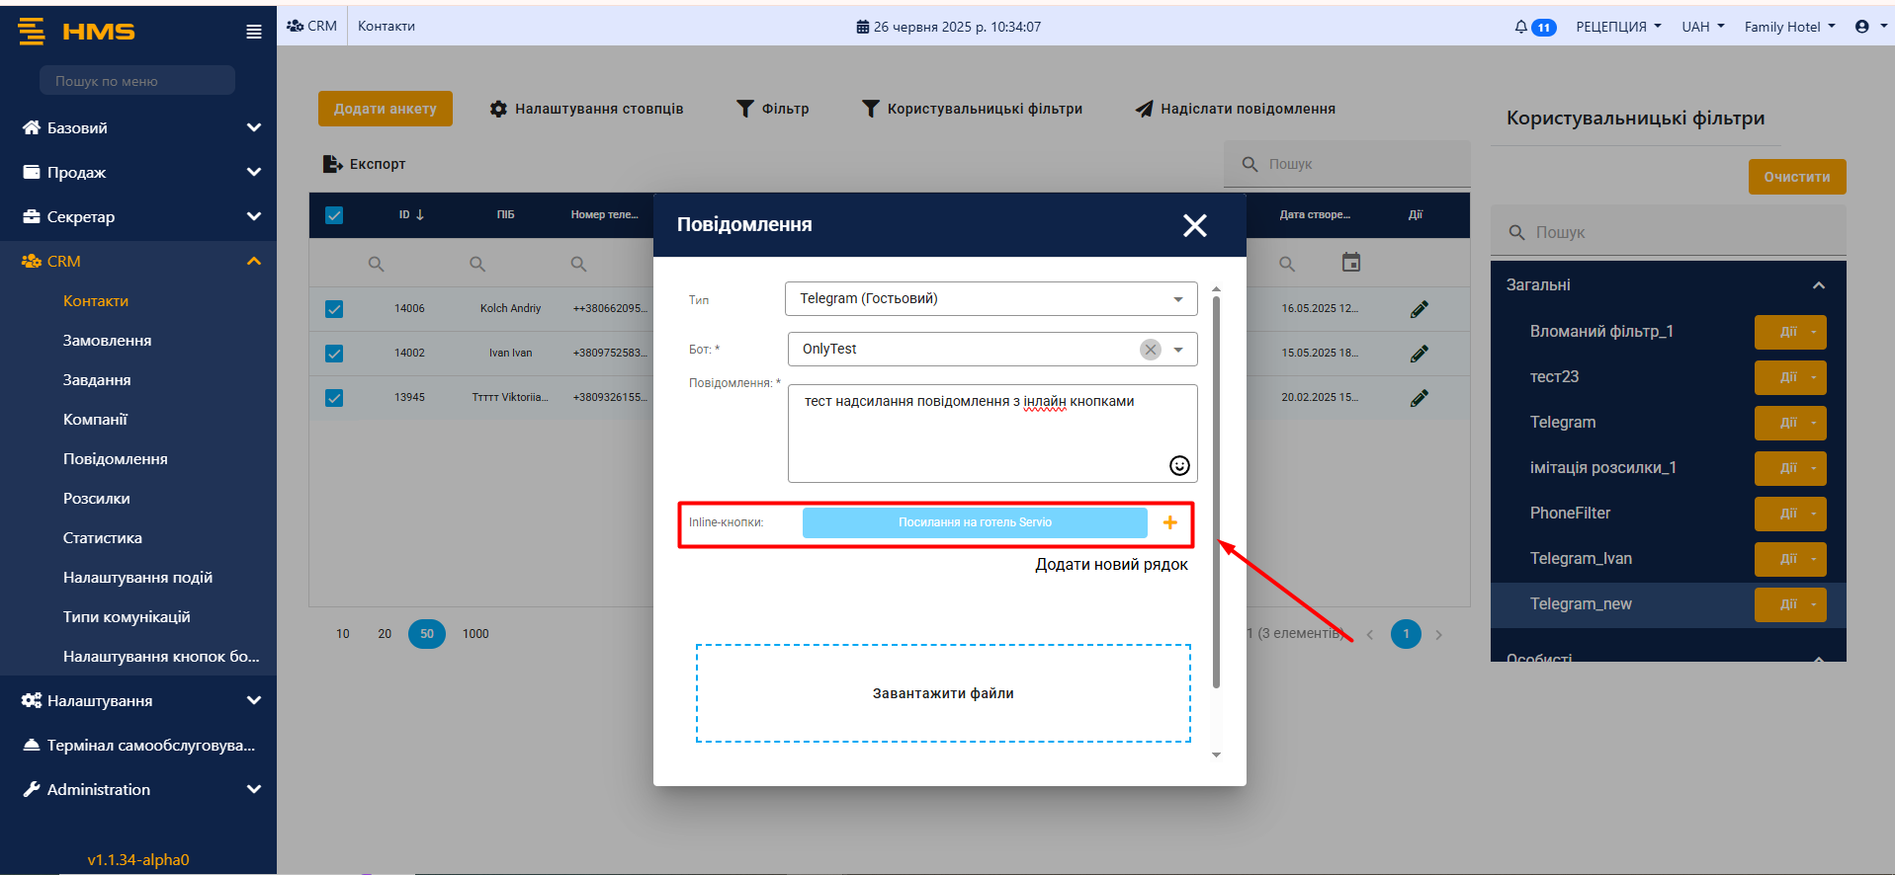The height and width of the screenshot is (875, 1895).
Task: Click the user account icon in top bar
Action: tap(1862, 27)
